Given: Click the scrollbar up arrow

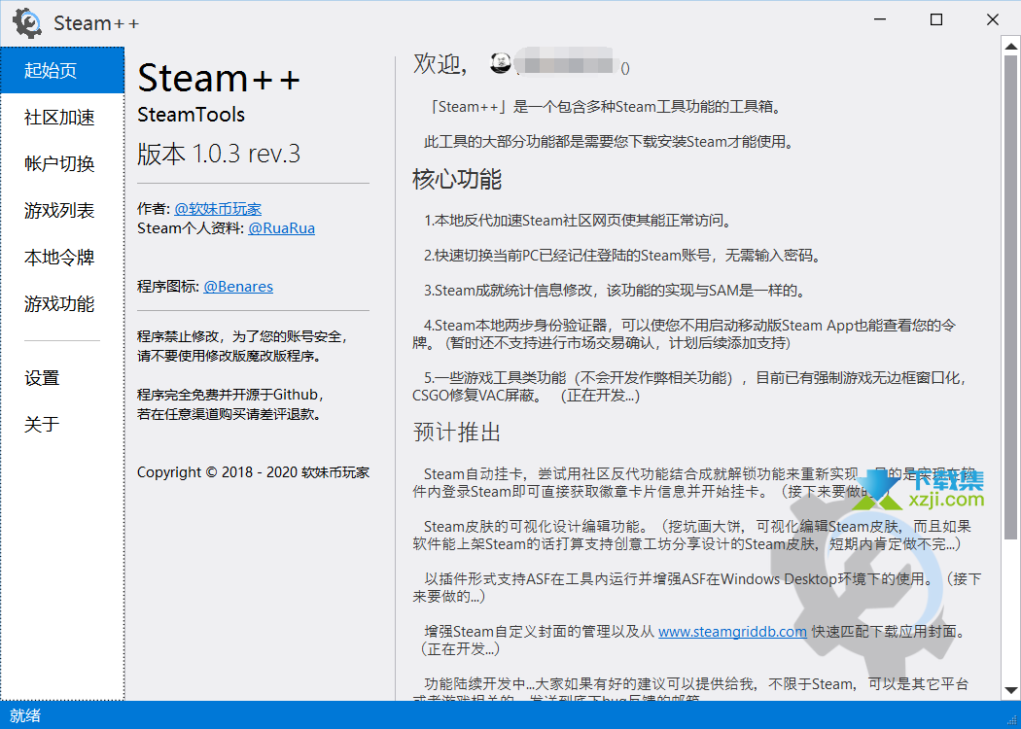Looking at the screenshot, I should coord(1010,47).
